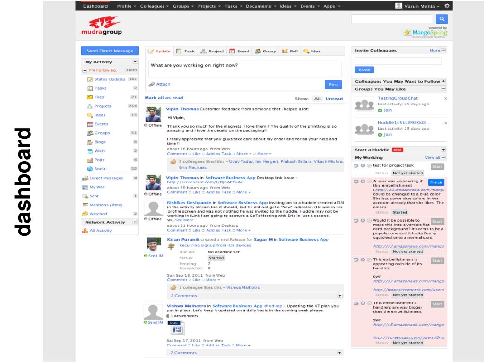Open the Profile menu dropdown
Screen dimensions: 484x363
(126, 6)
